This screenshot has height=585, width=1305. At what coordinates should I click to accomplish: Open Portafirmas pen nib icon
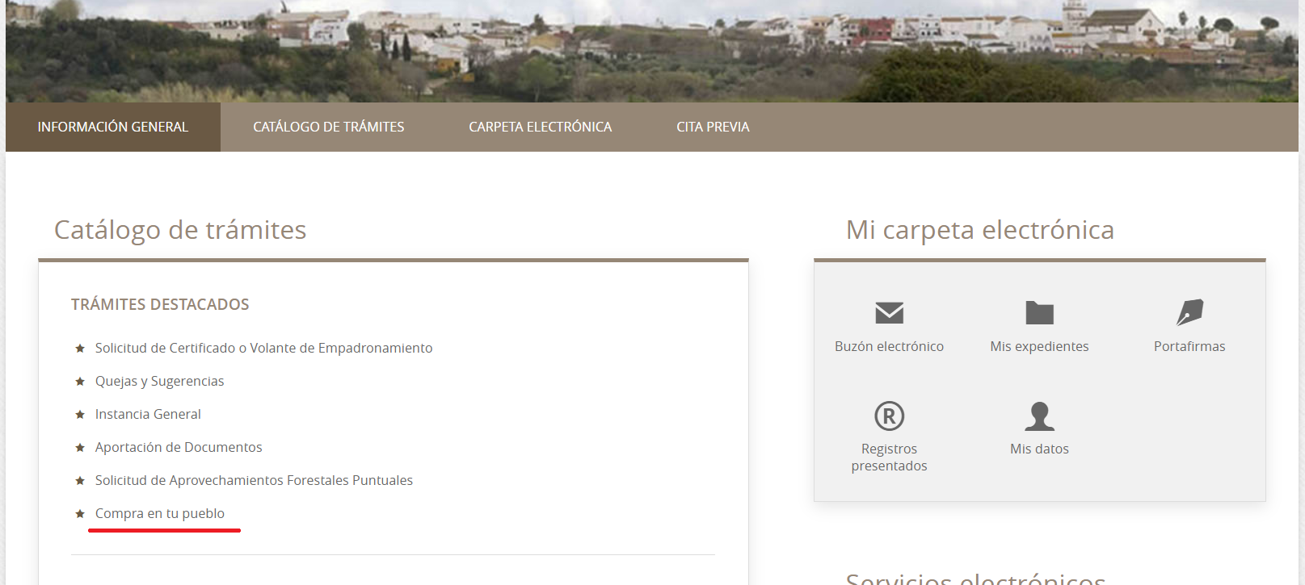click(1189, 312)
